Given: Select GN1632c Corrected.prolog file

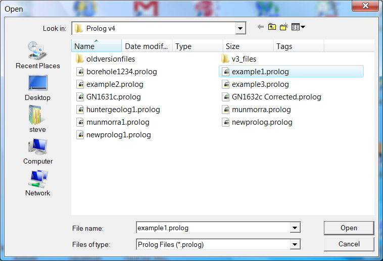Looking at the screenshot, I should tap(276, 97).
